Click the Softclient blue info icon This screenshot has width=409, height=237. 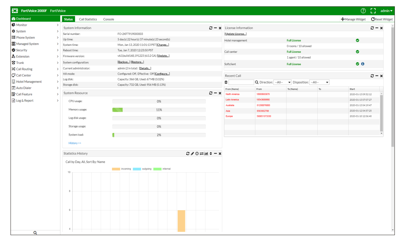click(x=363, y=64)
